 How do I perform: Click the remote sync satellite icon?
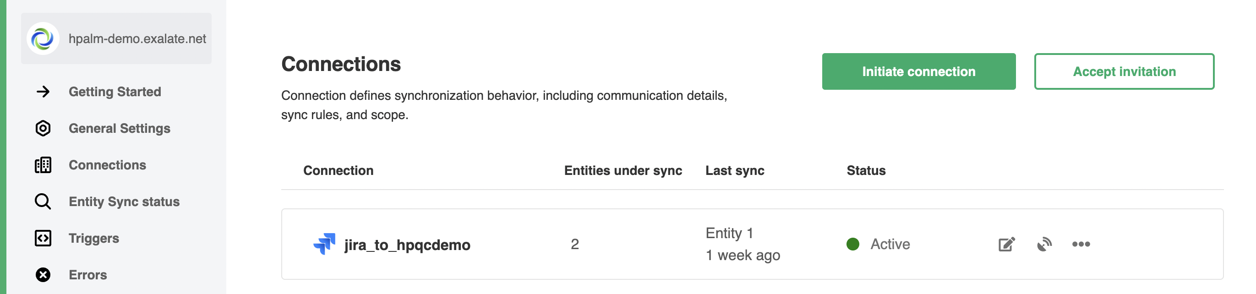(1044, 244)
